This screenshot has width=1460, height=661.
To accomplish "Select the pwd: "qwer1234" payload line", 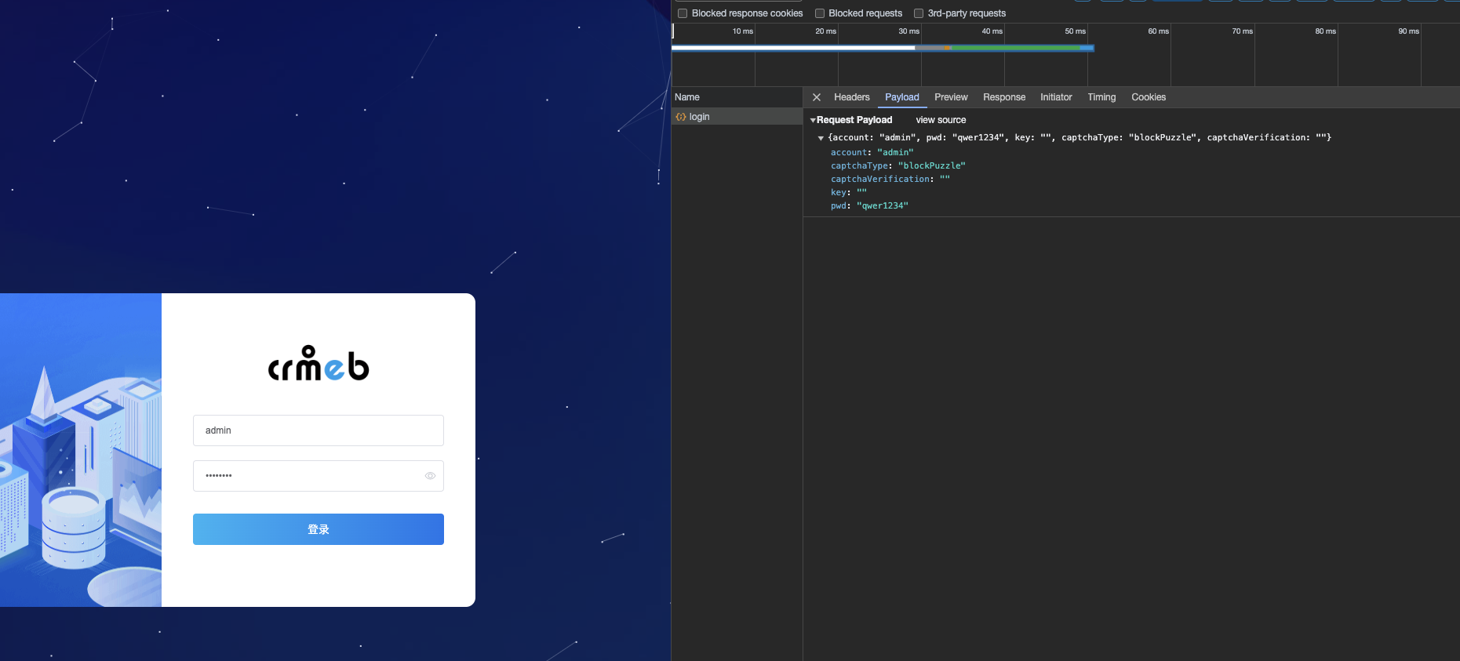I will click(x=869, y=205).
